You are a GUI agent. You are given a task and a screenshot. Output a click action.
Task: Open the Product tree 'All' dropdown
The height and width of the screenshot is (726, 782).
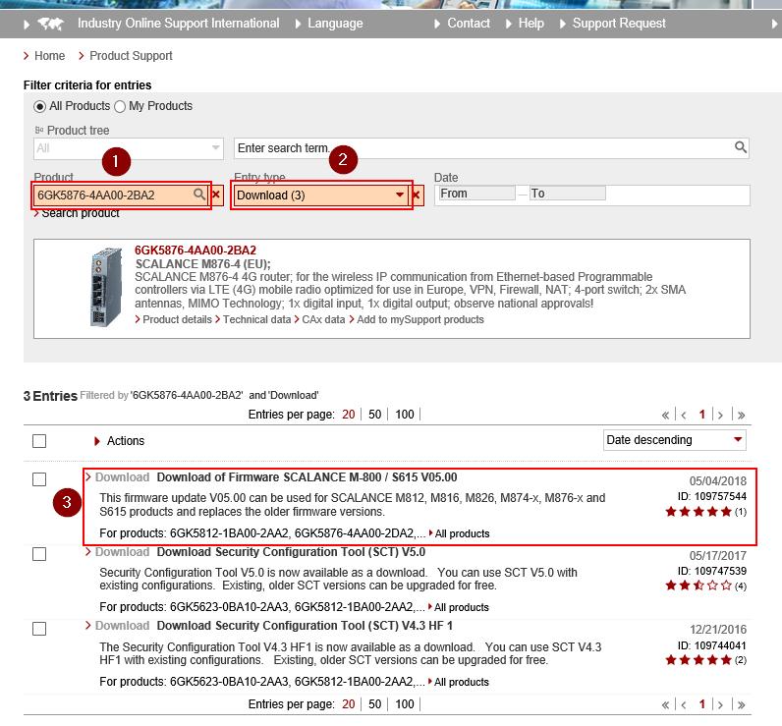(128, 148)
